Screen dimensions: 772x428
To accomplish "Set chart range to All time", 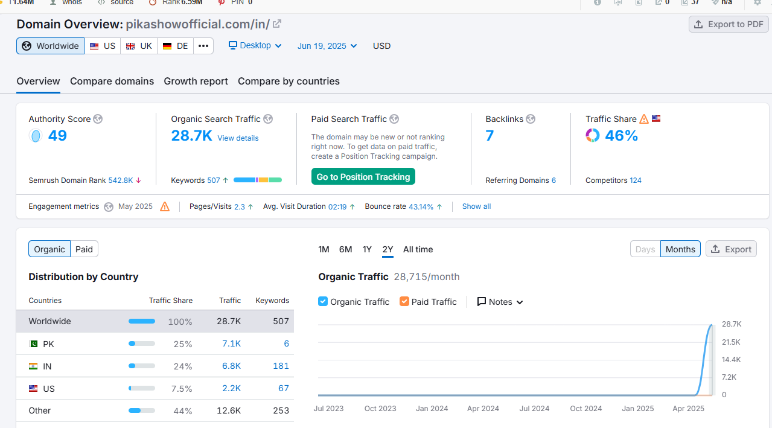I will 418,249.
